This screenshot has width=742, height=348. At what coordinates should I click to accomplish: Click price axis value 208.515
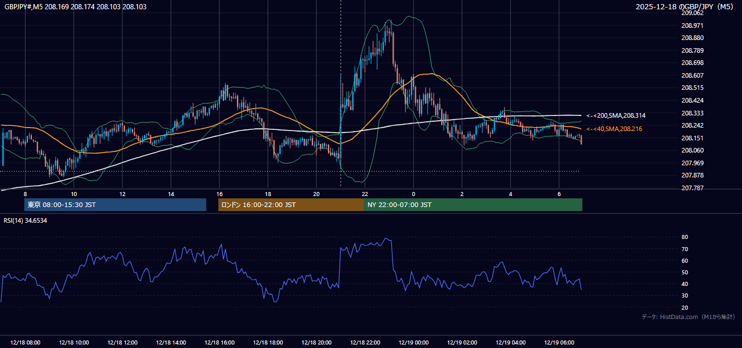692,88
